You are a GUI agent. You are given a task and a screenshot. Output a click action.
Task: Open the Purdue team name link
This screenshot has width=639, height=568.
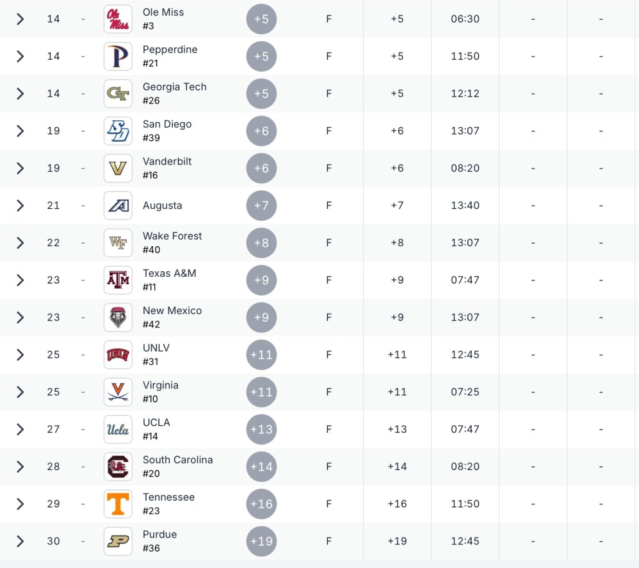160,534
